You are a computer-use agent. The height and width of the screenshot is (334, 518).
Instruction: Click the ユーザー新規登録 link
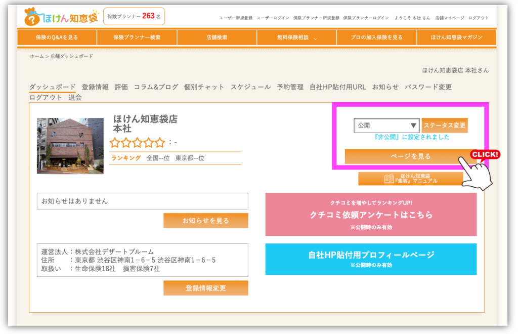tap(236, 18)
